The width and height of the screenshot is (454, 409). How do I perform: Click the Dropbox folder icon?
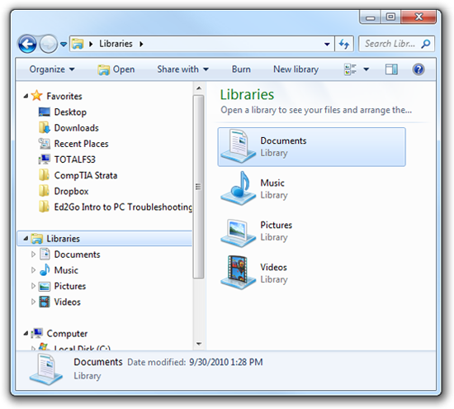click(x=45, y=191)
